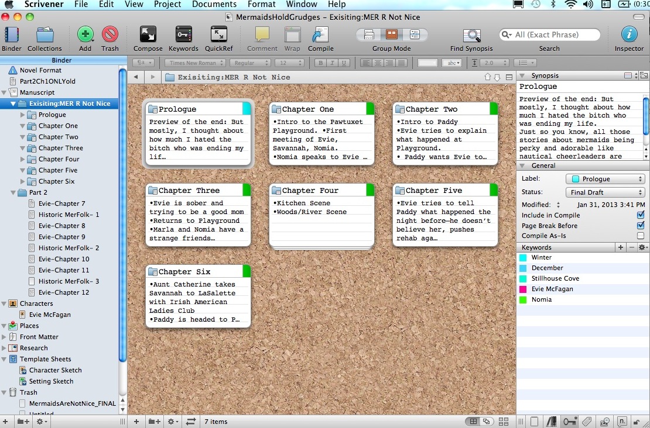Add new folder in Binder footer
Screen dimensions: 650x428
(23, 422)
